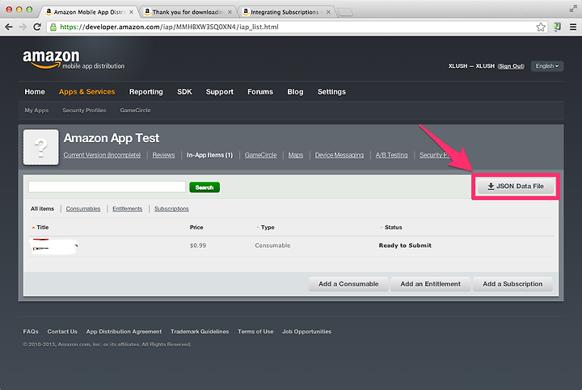582x390 pixels.
Task: Open the Reviews link
Action: click(163, 155)
